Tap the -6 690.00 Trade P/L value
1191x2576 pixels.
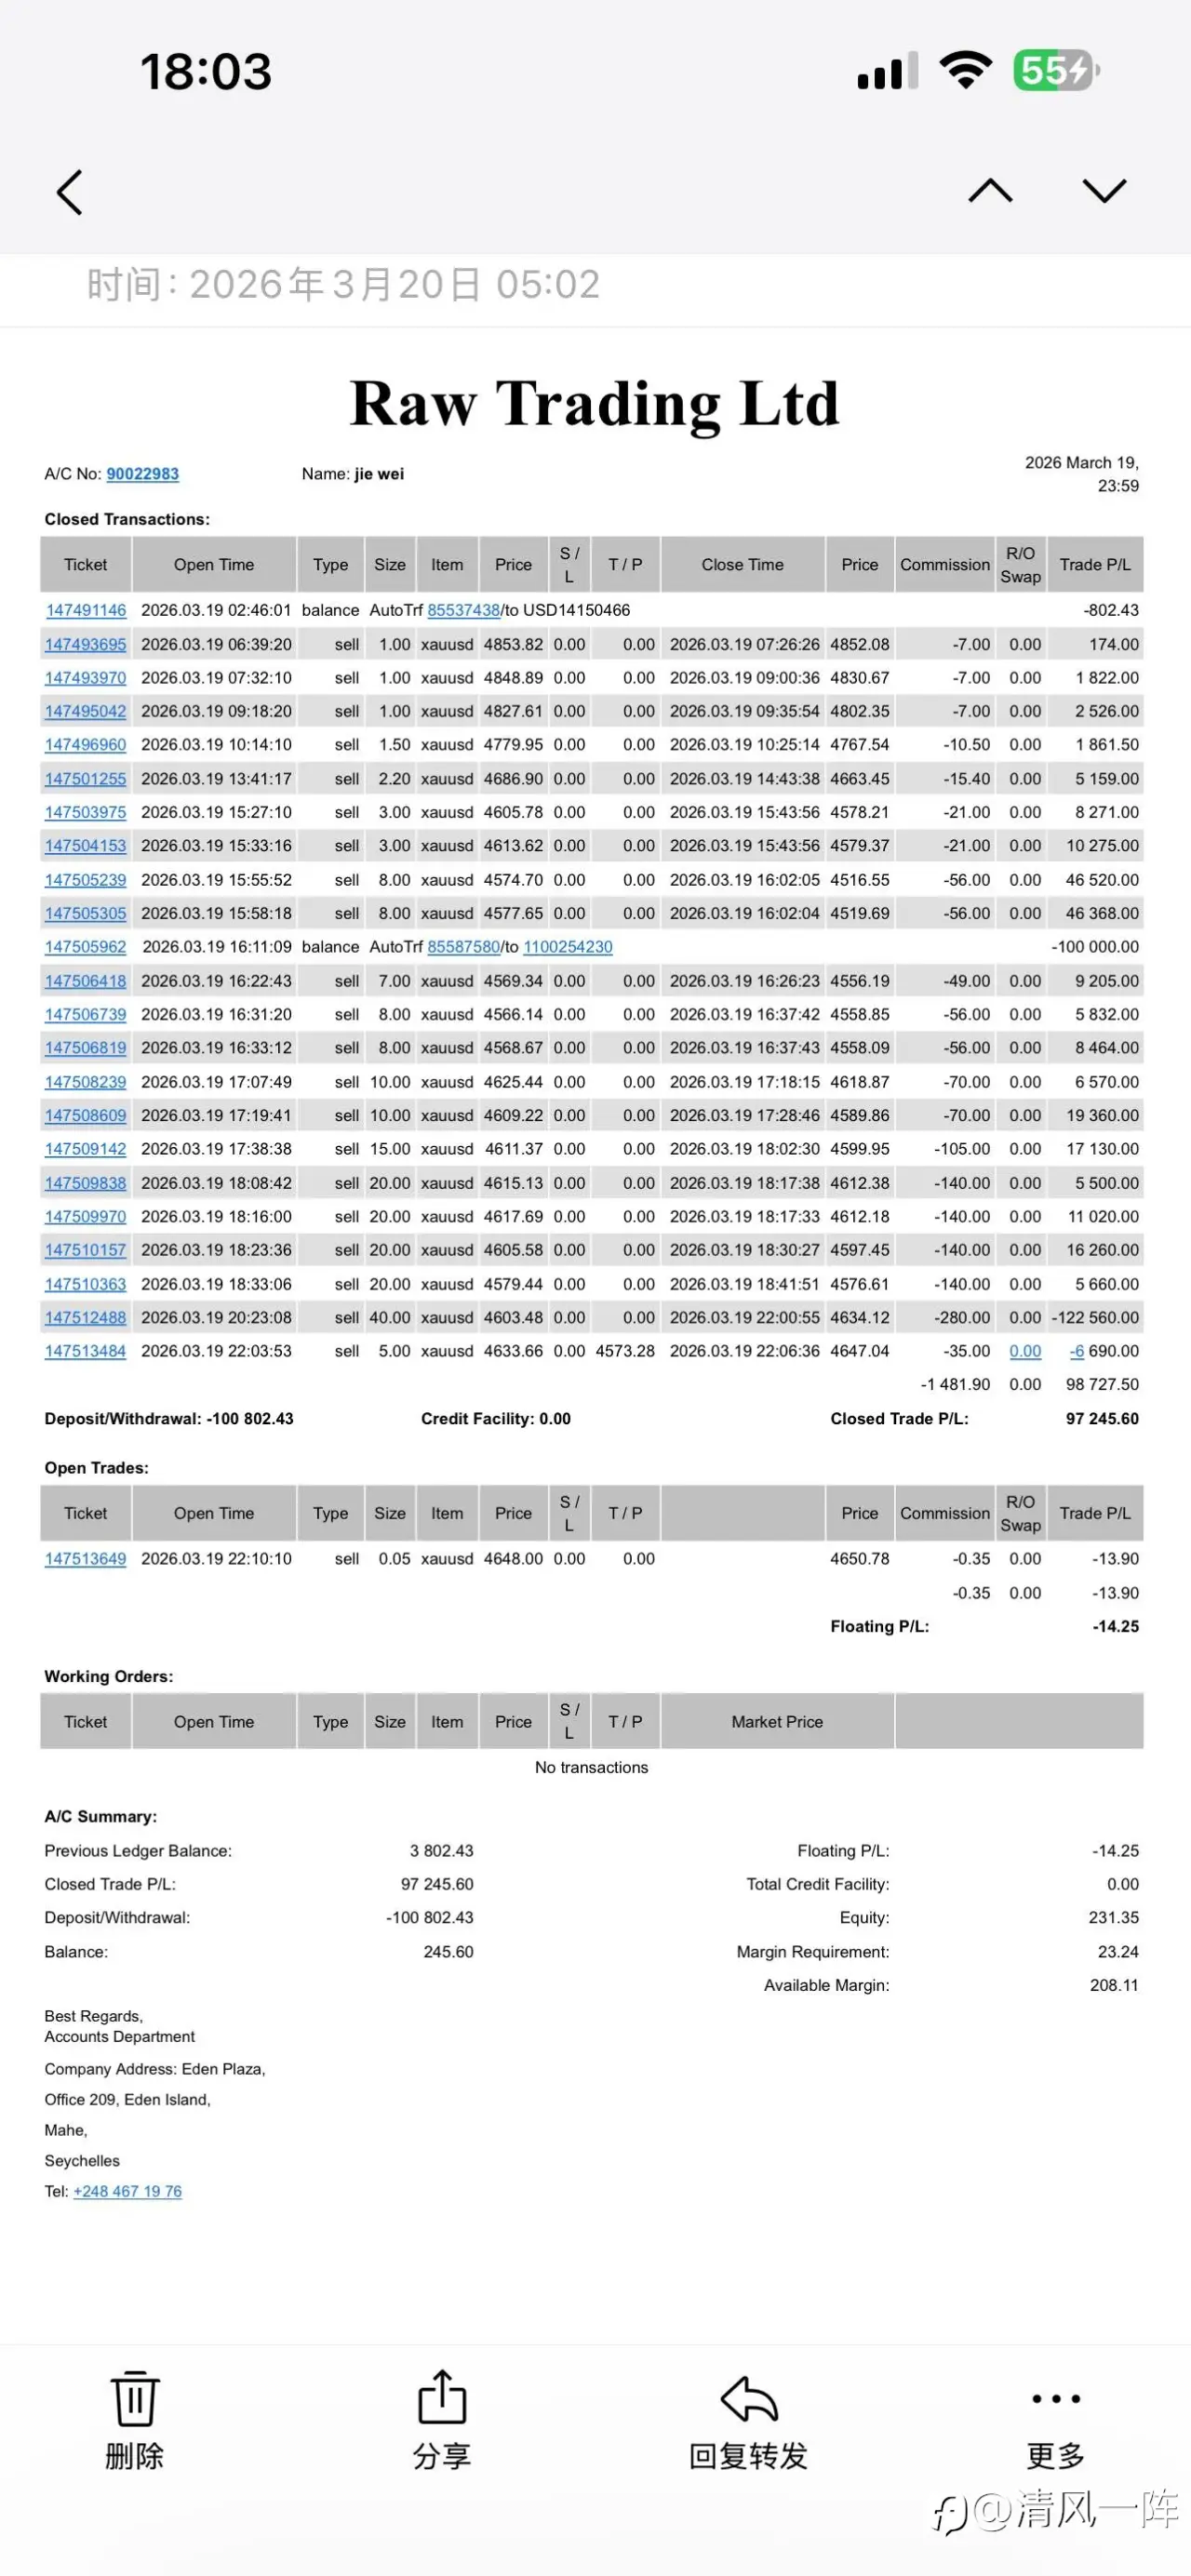(1104, 1351)
